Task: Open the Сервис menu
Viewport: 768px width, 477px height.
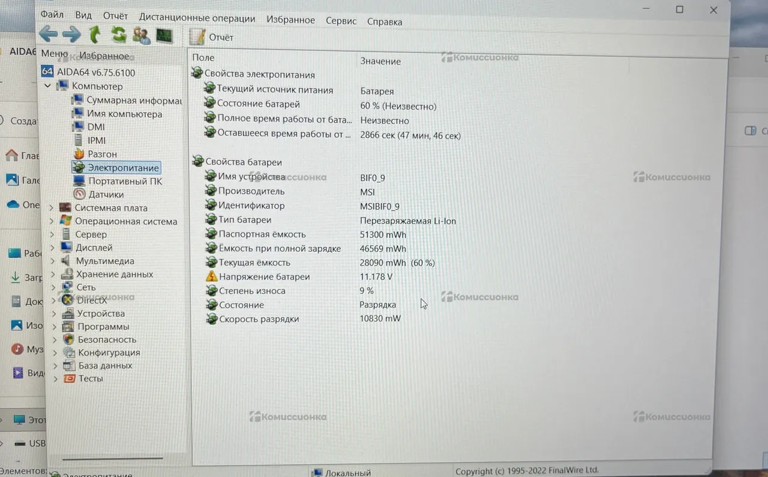Action: (x=341, y=21)
